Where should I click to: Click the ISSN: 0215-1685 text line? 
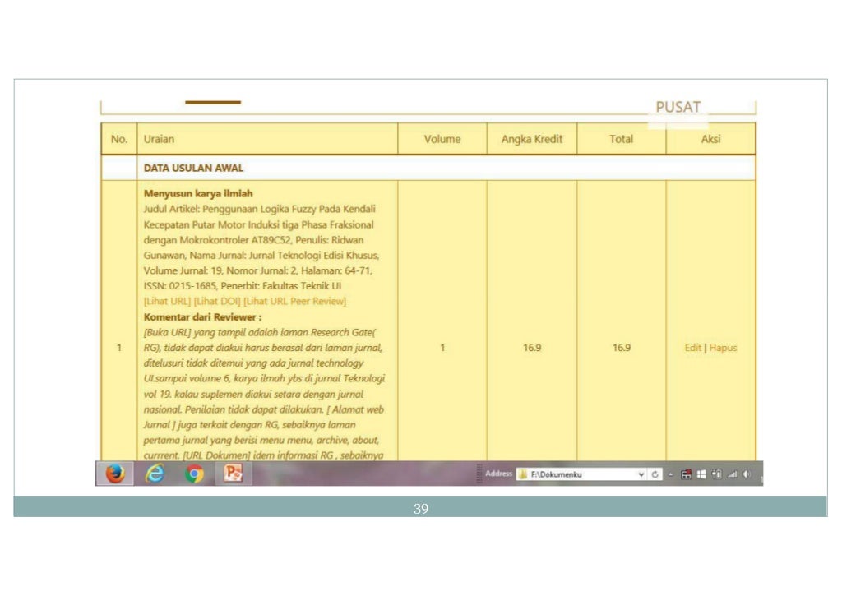click(x=243, y=285)
